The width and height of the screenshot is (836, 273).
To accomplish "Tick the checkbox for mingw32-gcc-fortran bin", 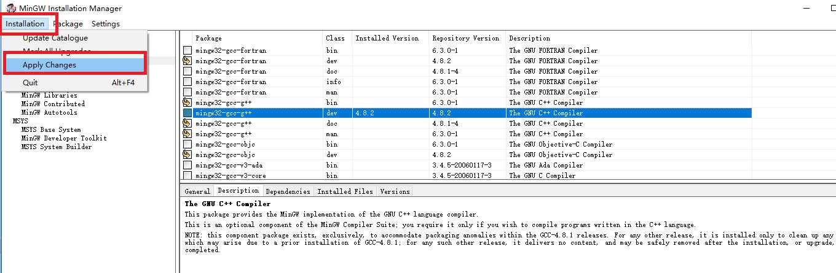I will tap(187, 50).
